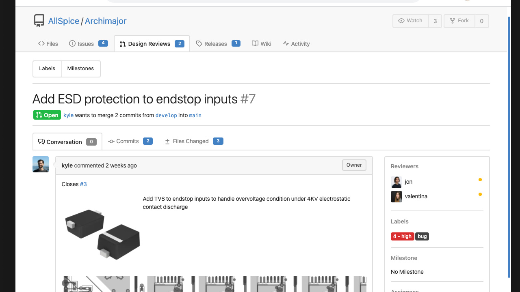Open the Files tab
This screenshot has height=292, width=520.
pyautogui.click(x=48, y=44)
